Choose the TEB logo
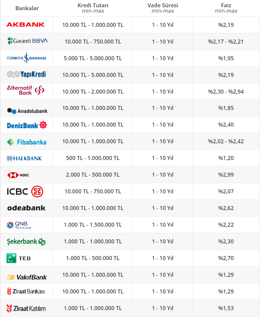The width and height of the screenshot is (260, 317). (18, 258)
